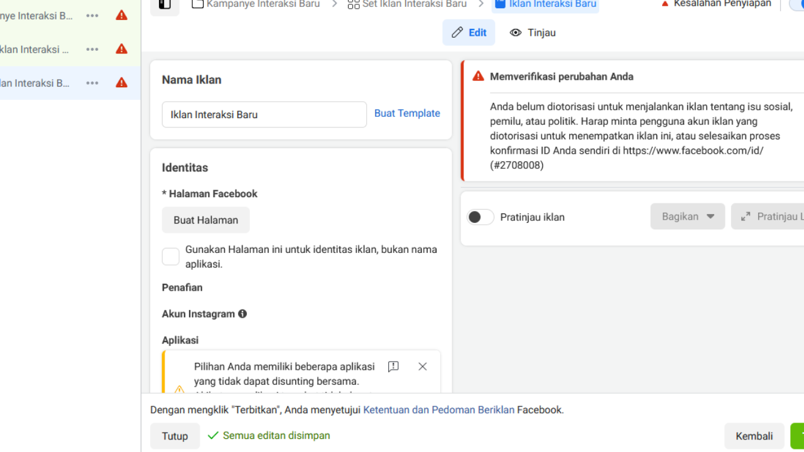Click the Buat Template link
The image size is (804, 452).
pos(407,114)
